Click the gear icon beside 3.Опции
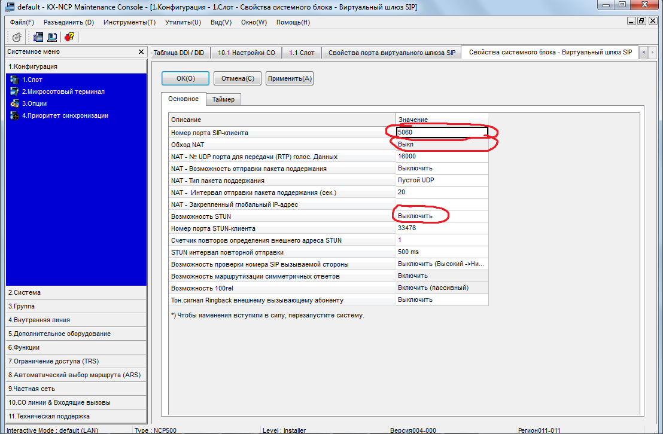This screenshot has width=663, height=434. 16,103
